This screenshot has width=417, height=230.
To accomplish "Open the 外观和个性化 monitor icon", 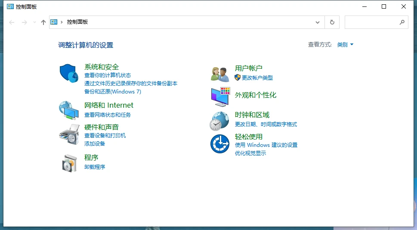I will pyautogui.click(x=220, y=97).
